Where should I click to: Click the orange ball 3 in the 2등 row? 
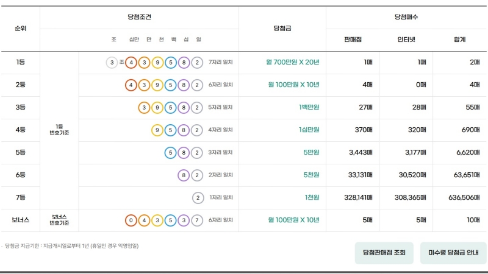coord(144,85)
